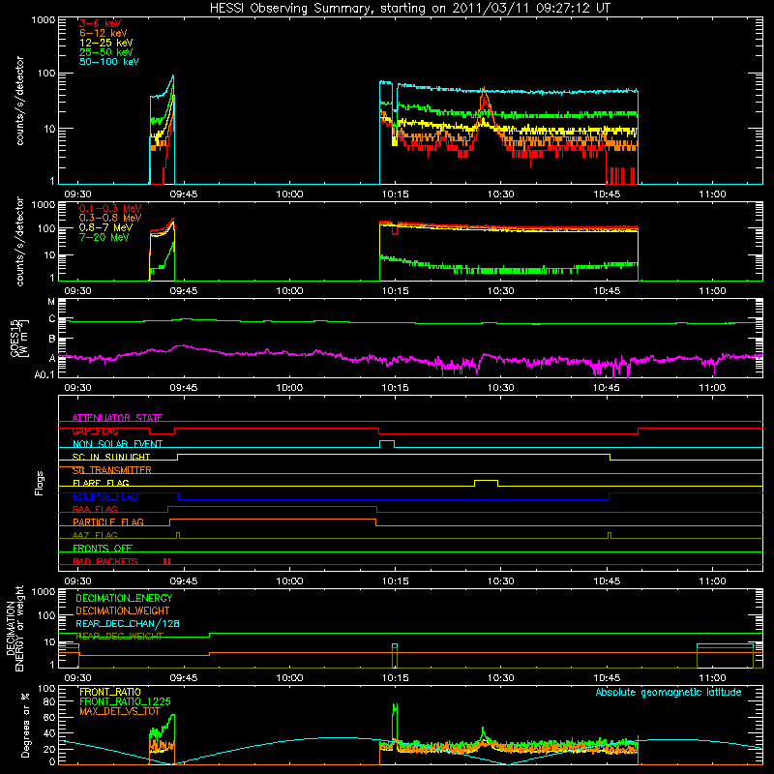Select the 25-50 keV legend label
This screenshot has width=774, height=774.
106,52
